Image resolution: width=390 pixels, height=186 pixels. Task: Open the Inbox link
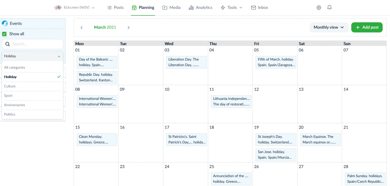[x=259, y=8]
